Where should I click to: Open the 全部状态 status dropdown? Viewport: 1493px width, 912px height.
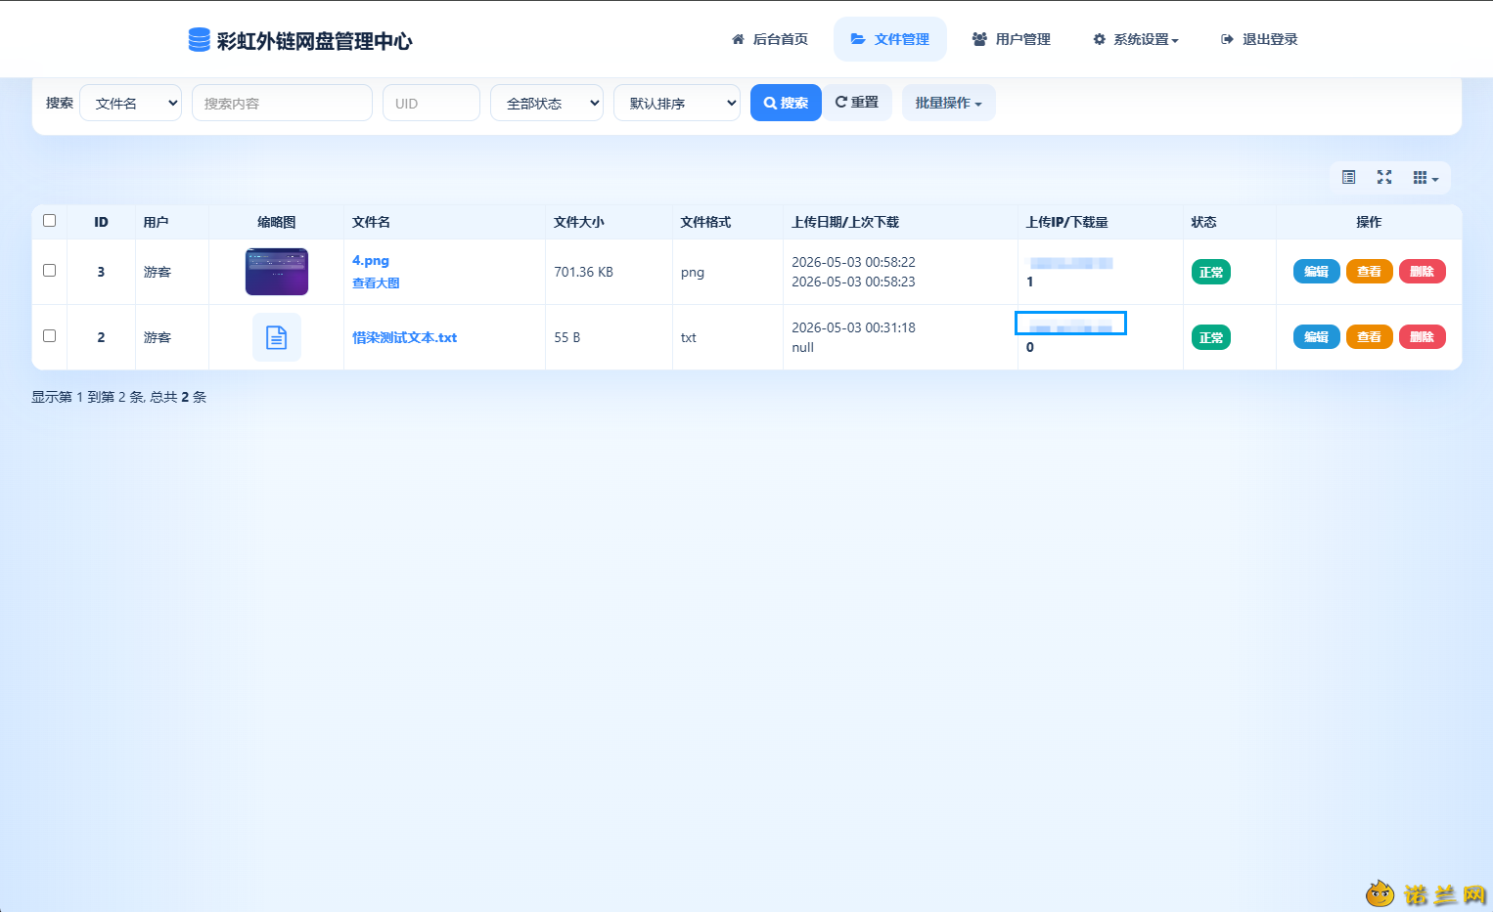tap(547, 103)
